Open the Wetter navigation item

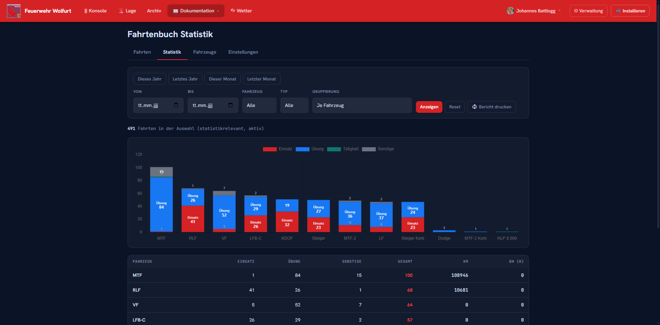click(x=241, y=11)
